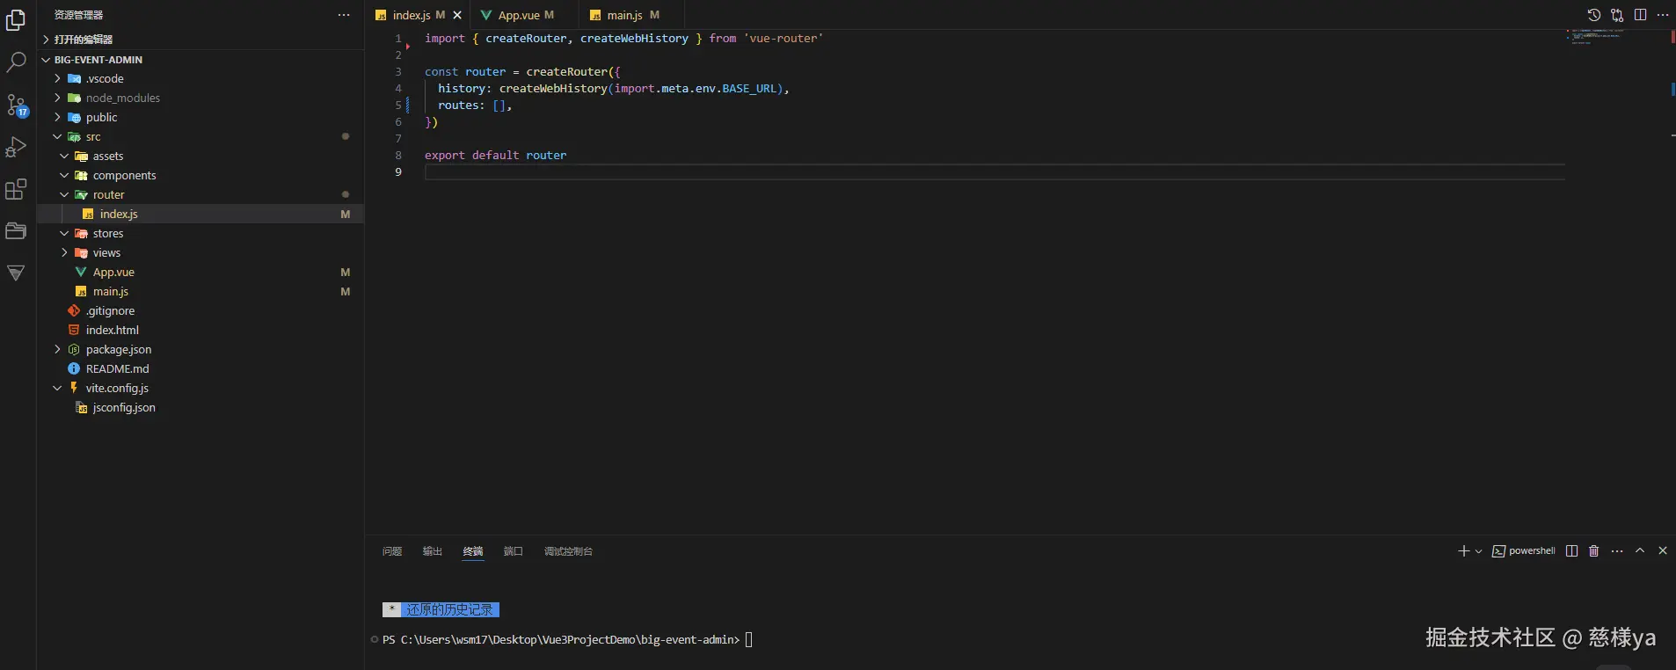Click the 'routes: [],' code line
Image resolution: width=1676 pixels, height=670 pixels.
point(475,106)
